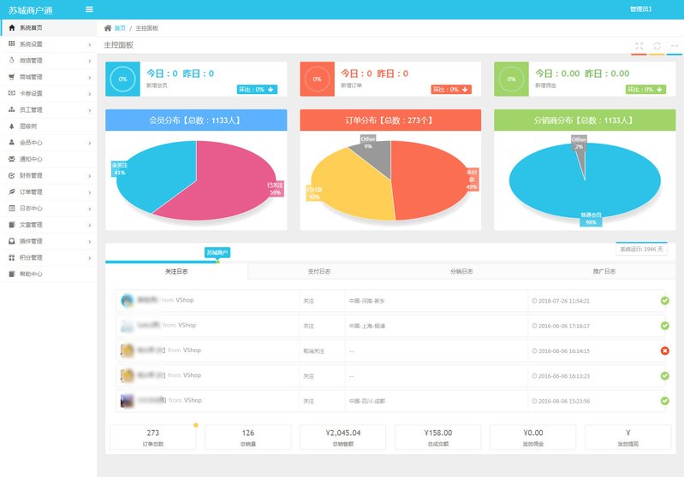Click the 订单总数 273 statistics card
684x477 pixels.
pyautogui.click(x=152, y=437)
